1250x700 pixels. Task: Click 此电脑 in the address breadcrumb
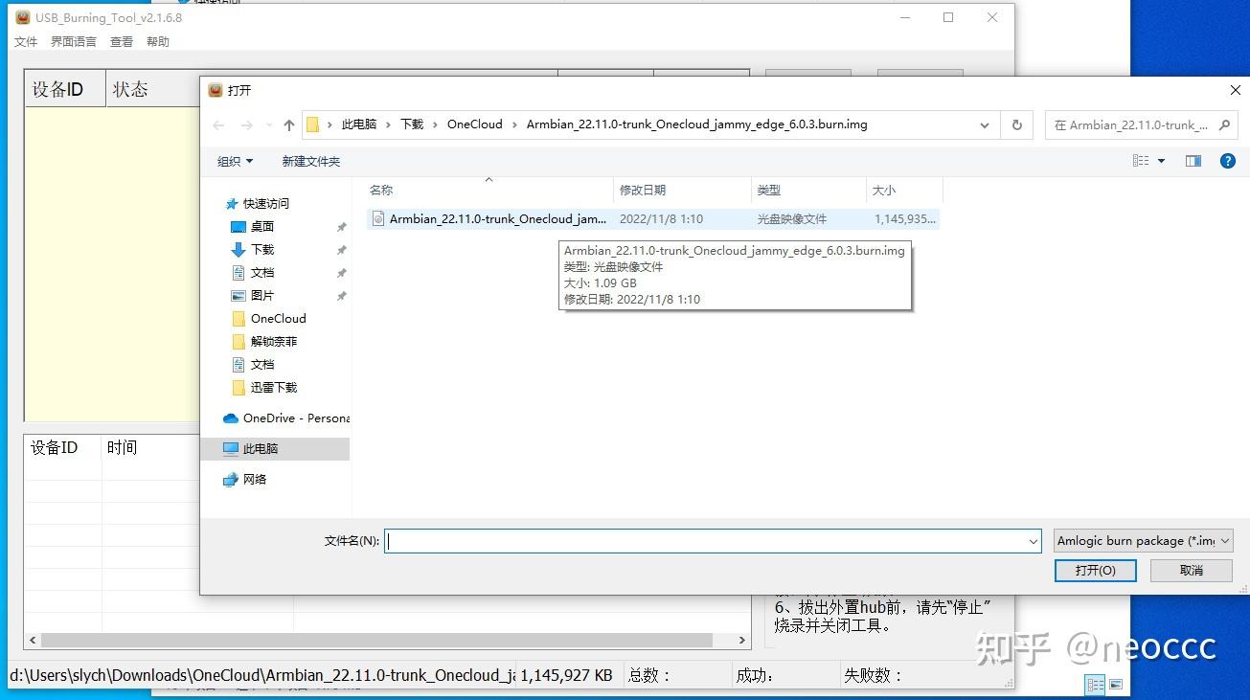pyautogui.click(x=359, y=124)
